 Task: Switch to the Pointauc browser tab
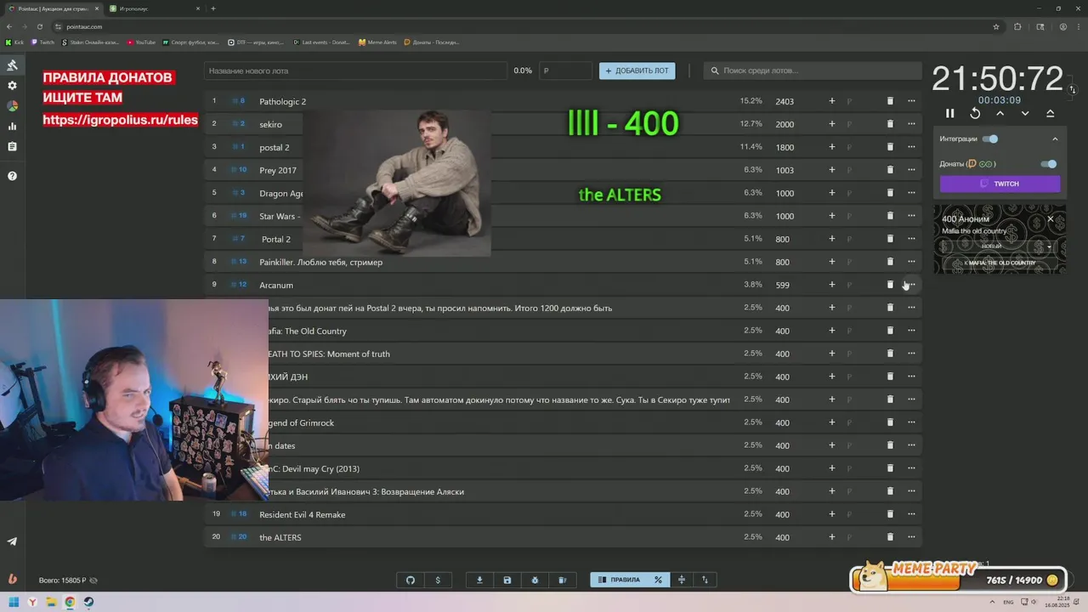(54, 8)
